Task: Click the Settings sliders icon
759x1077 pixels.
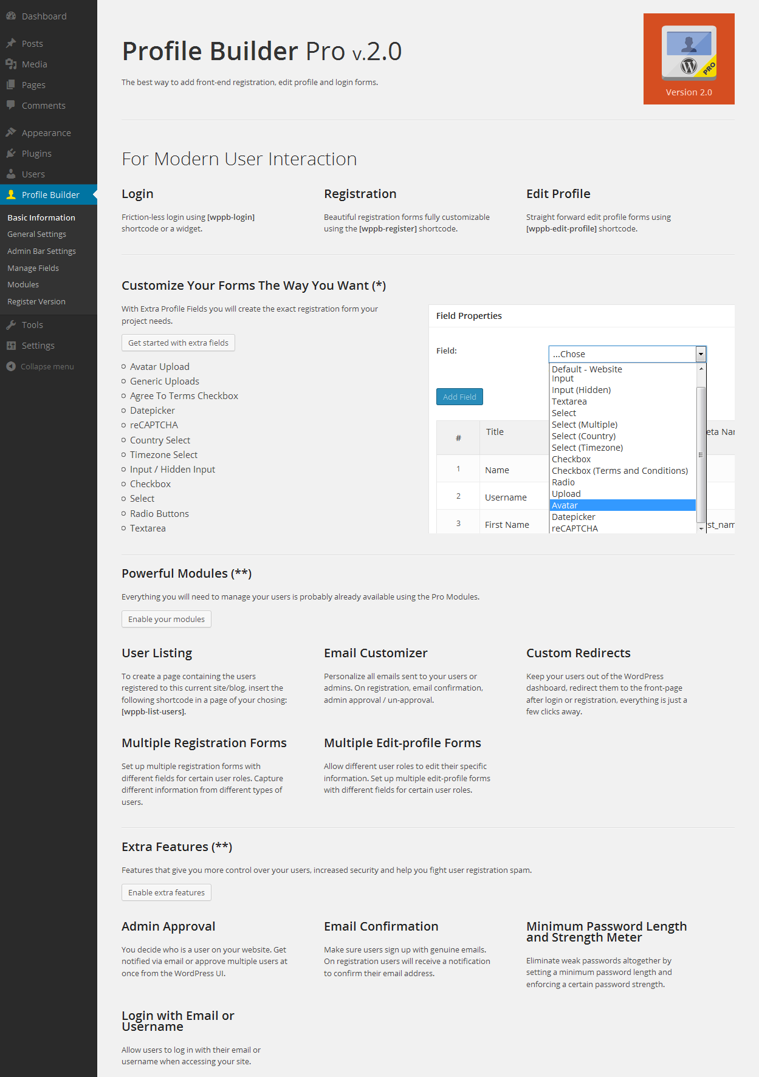Action: 11,345
